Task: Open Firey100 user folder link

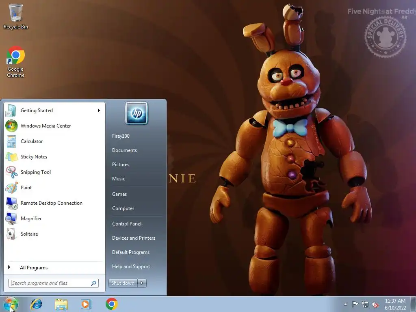Action: pos(121,136)
